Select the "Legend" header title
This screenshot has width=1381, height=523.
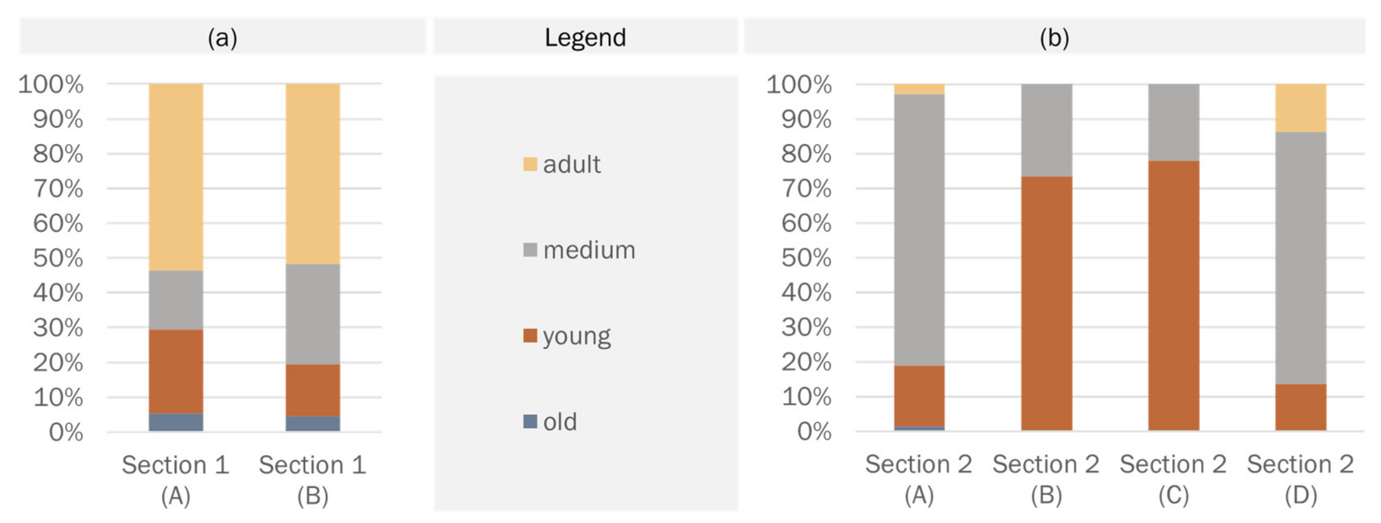tap(585, 37)
